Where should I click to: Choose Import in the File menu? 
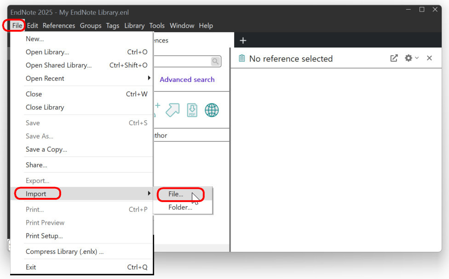tap(36, 194)
